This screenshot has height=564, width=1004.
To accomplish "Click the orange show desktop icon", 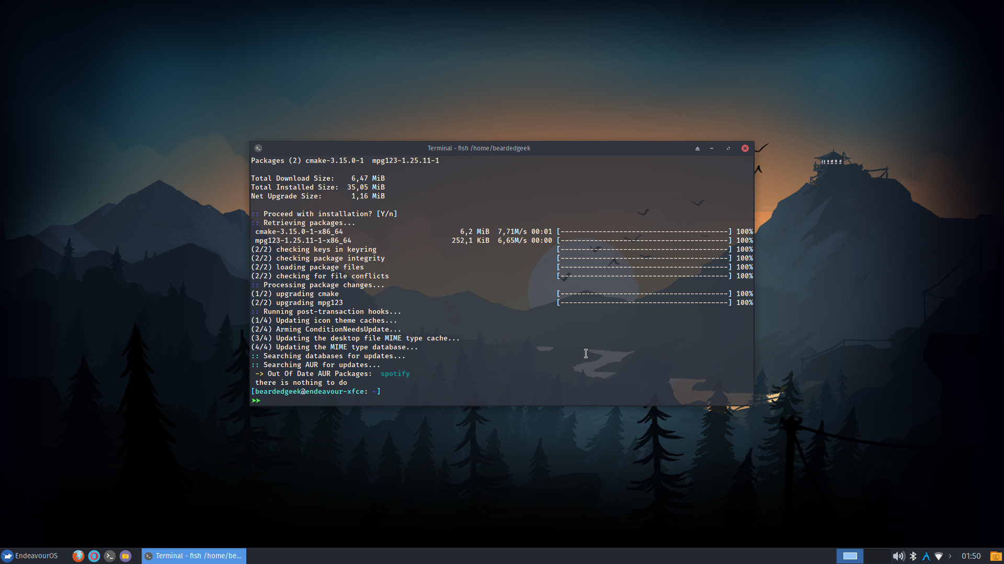I will [x=996, y=556].
